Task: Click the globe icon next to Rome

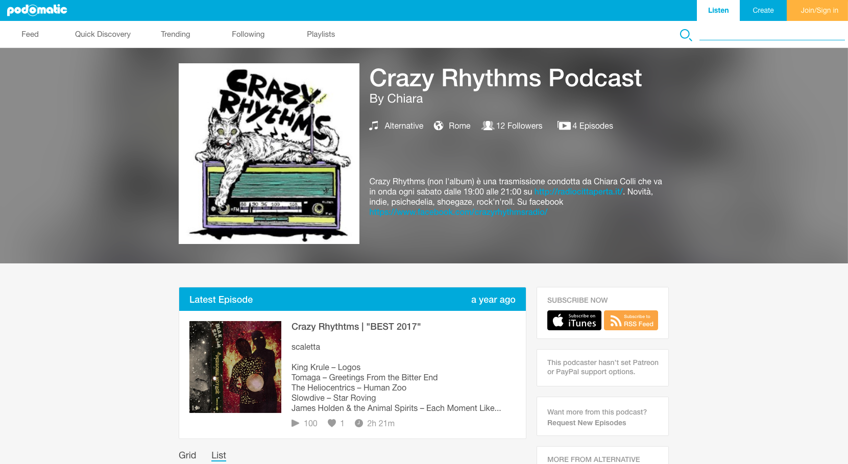Action: point(439,126)
